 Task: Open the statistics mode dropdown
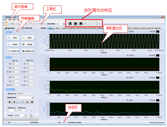20,115
